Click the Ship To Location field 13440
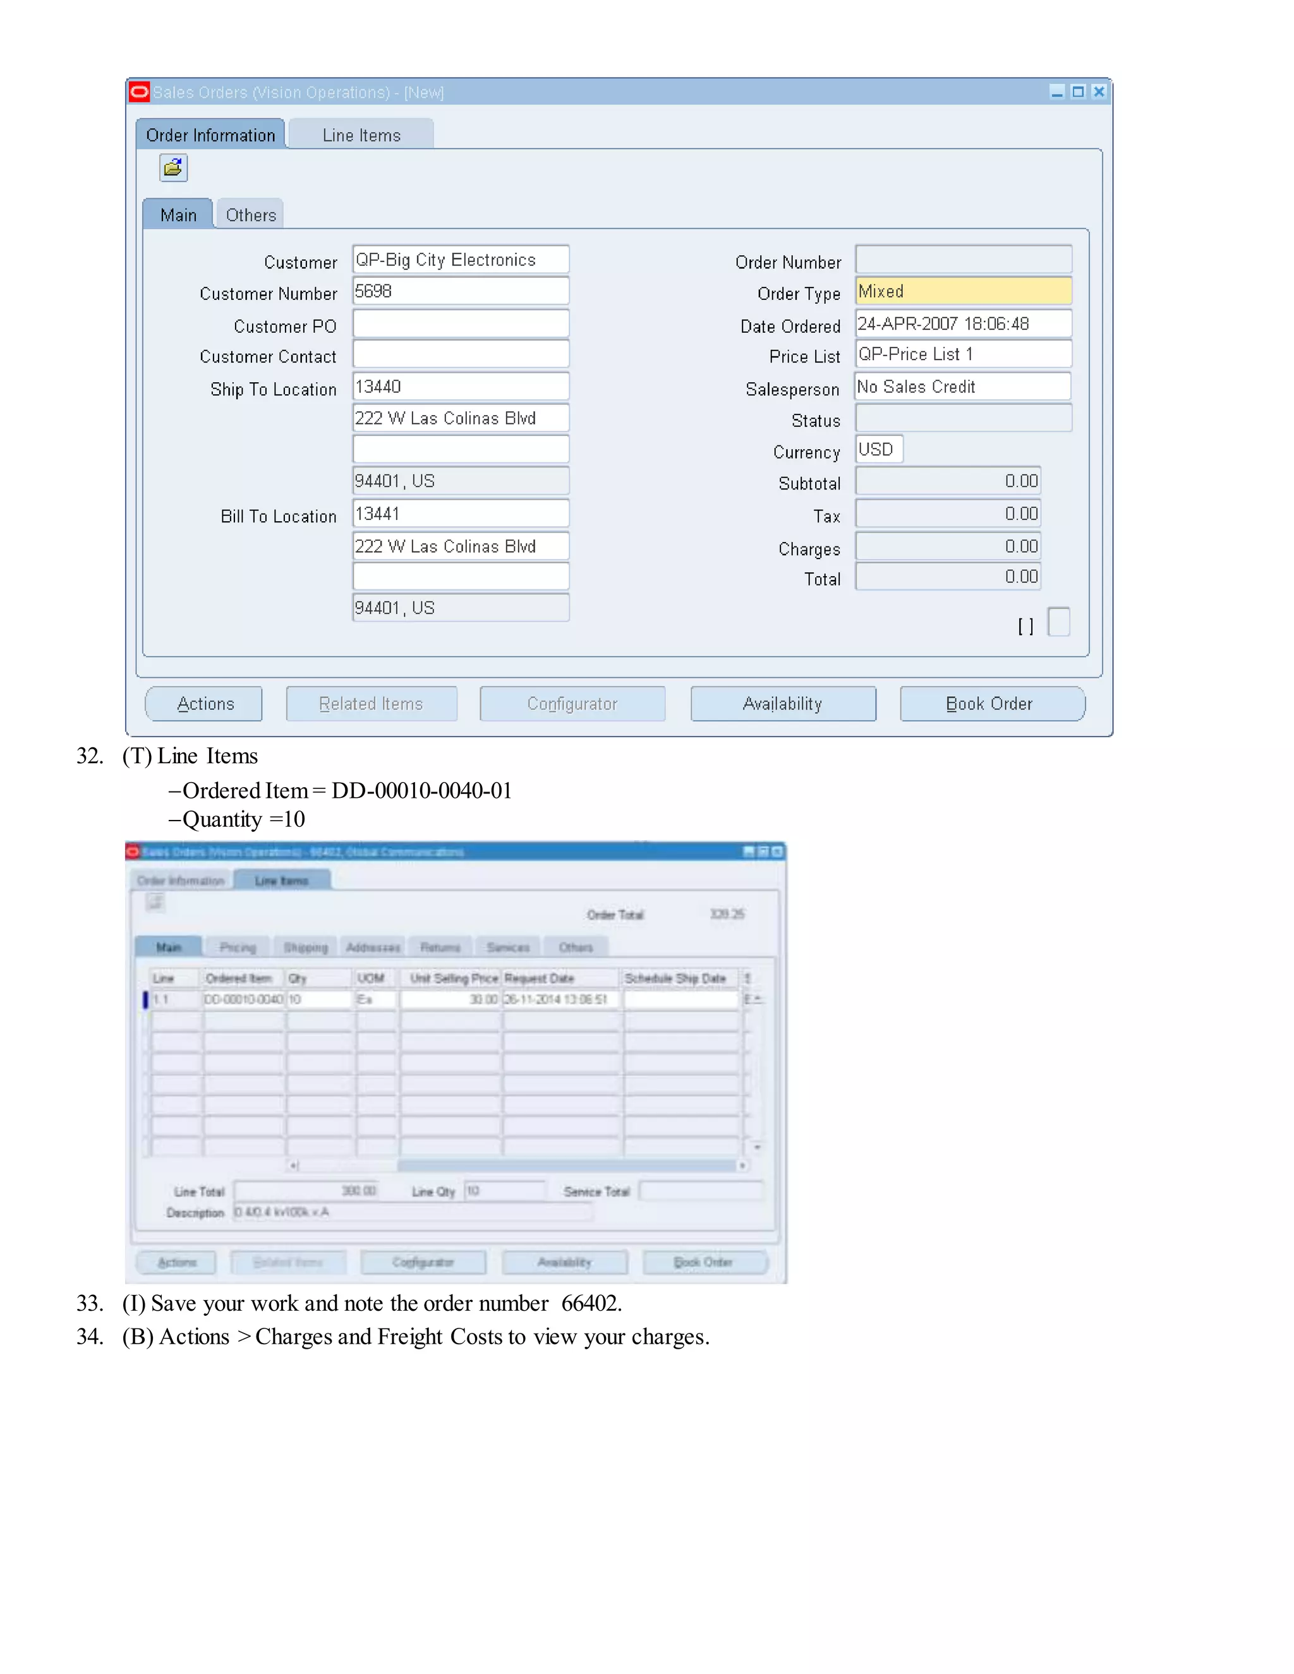 point(461,387)
